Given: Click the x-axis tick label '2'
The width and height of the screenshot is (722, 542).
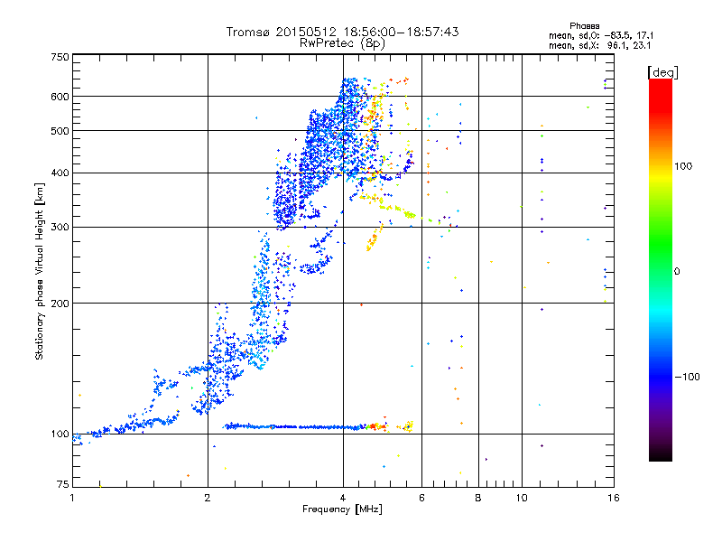Looking at the screenshot, I should click(208, 498).
